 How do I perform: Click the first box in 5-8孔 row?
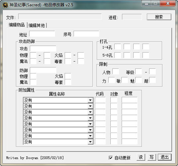tap(118, 55)
